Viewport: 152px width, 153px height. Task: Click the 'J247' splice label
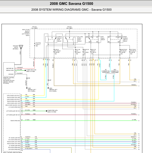pyautogui.click(x=50, y=80)
